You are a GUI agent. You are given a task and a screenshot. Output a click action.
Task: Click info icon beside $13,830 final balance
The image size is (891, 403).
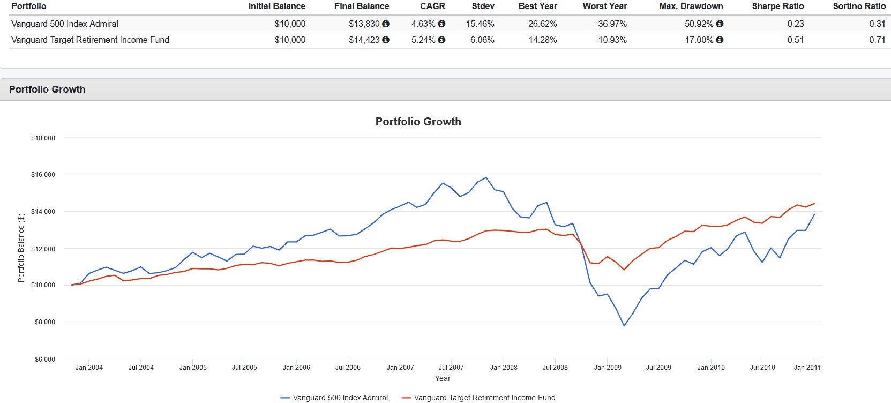[386, 24]
